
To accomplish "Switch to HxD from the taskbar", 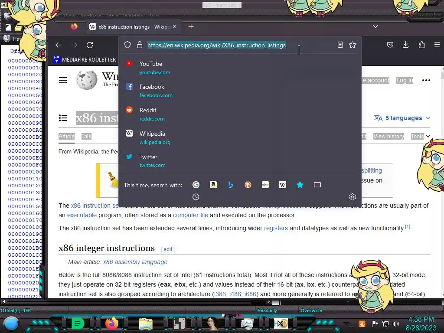I will pos(281,323).
